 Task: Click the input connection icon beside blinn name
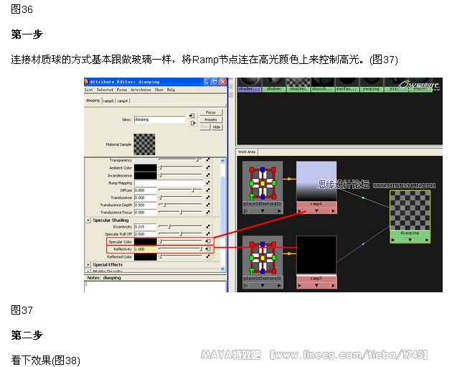click(192, 116)
